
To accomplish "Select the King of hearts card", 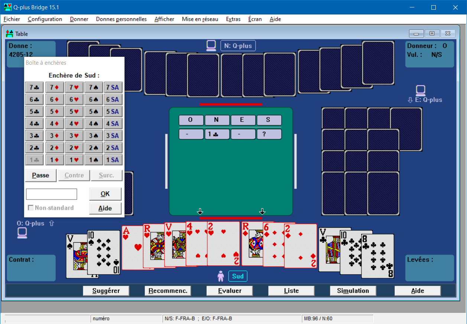I will tap(153, 246).
